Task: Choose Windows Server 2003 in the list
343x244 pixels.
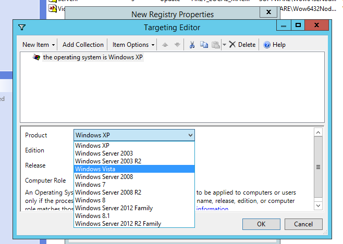Action: point(134,153)
